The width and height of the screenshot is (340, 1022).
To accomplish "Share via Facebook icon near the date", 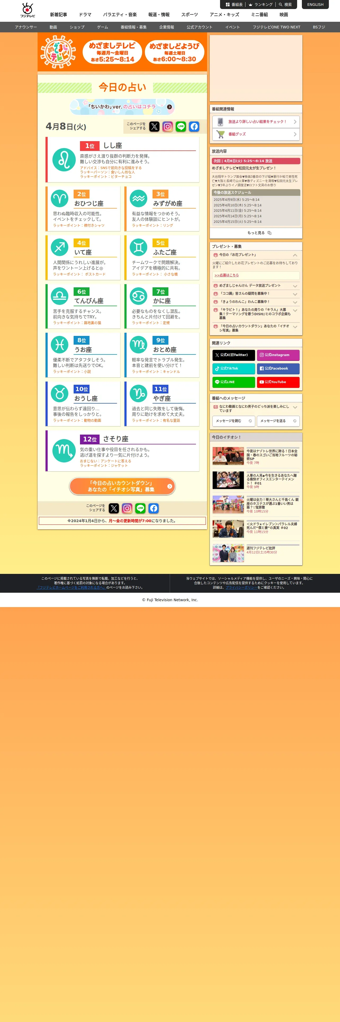I will (194, 127).
